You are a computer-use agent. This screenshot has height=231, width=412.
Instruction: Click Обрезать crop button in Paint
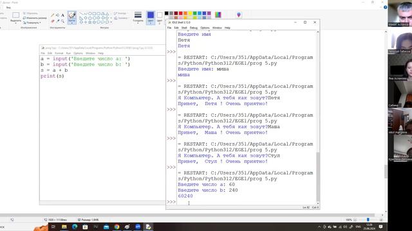point(30,13)
